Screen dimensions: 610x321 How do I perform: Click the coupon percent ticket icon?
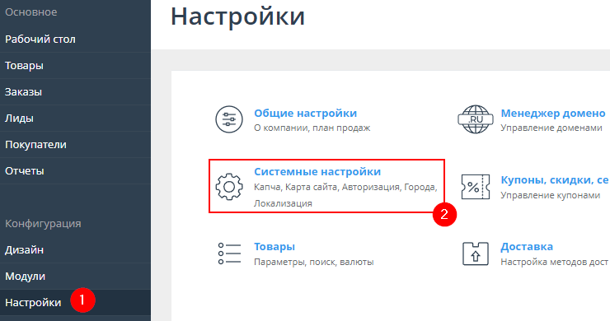(x=476, y=187)
